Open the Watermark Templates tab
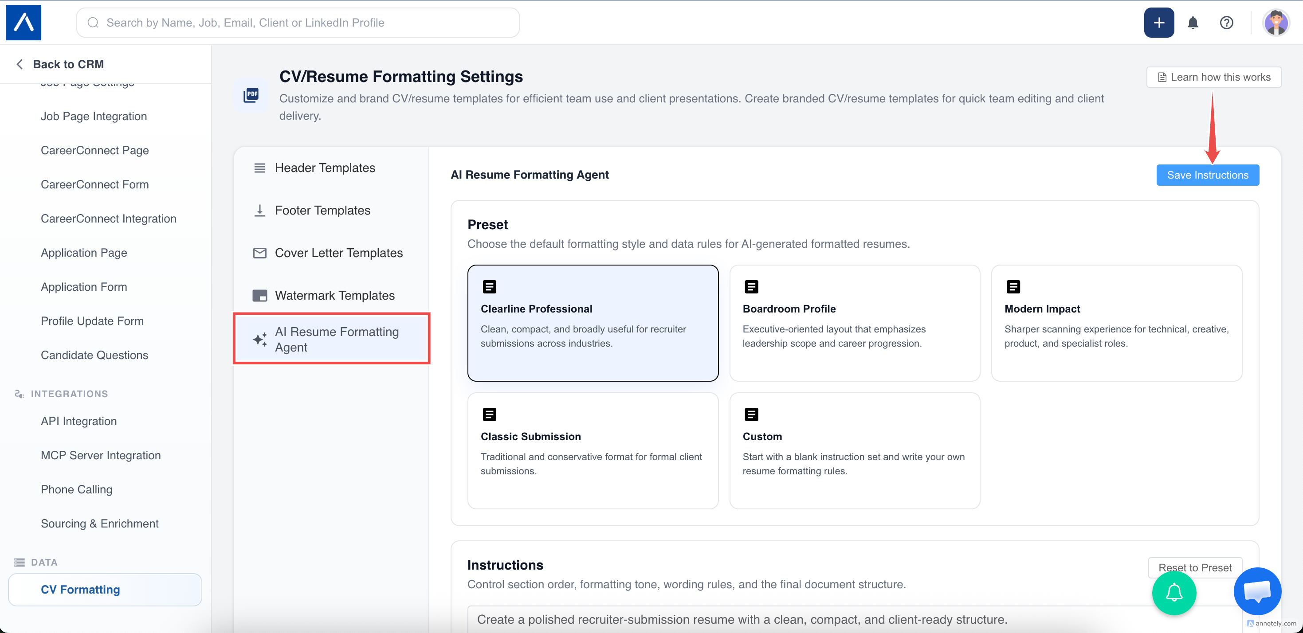The height and width of the screenshot is (633, 1303). [x=331, y=295]
